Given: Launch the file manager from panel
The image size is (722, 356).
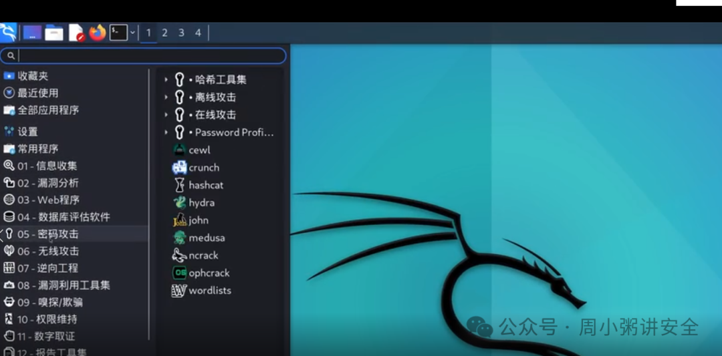Looking at the screenshot, I should coord(54,33).
